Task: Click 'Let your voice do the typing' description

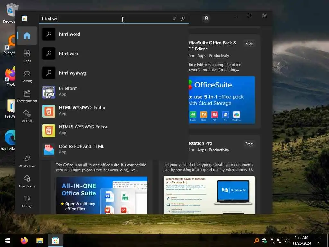Action: [209, 167]
